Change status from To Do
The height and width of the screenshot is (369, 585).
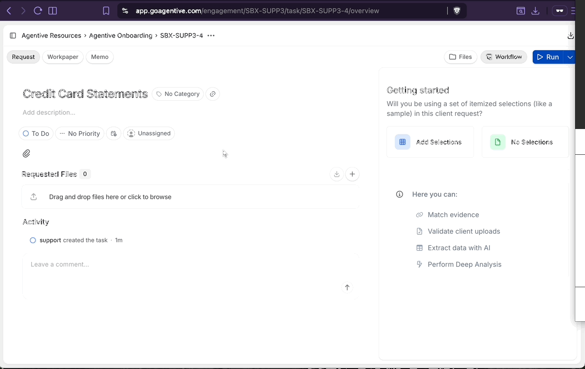coord(36,133)
